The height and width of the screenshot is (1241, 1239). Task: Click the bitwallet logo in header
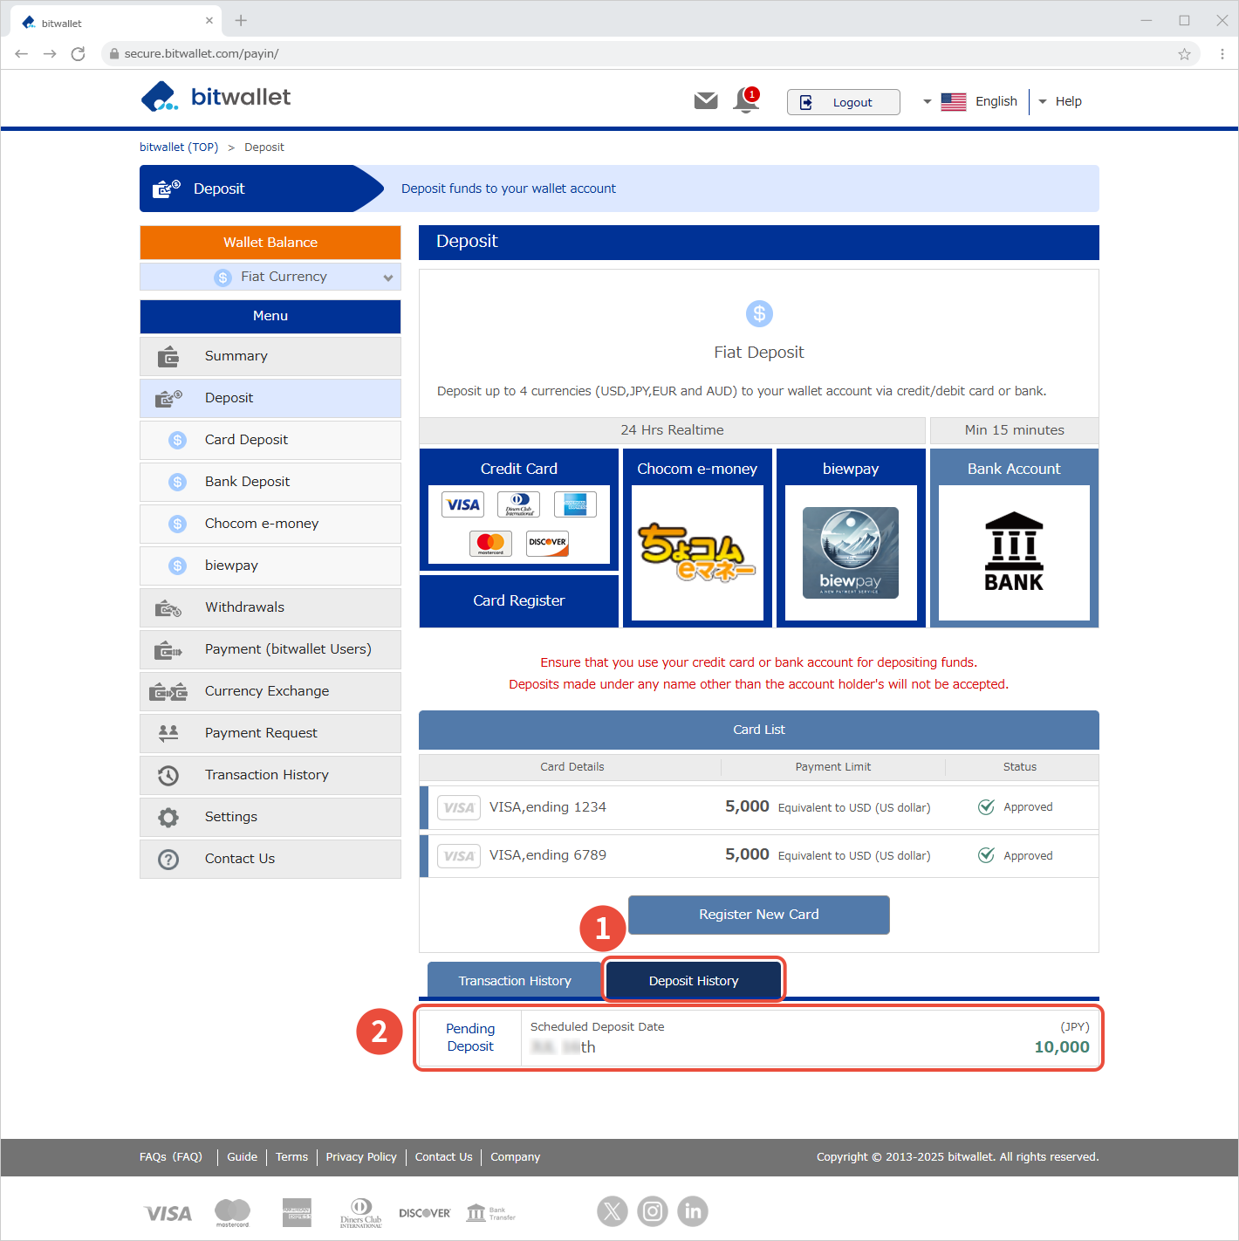click(x=216, y=97)
